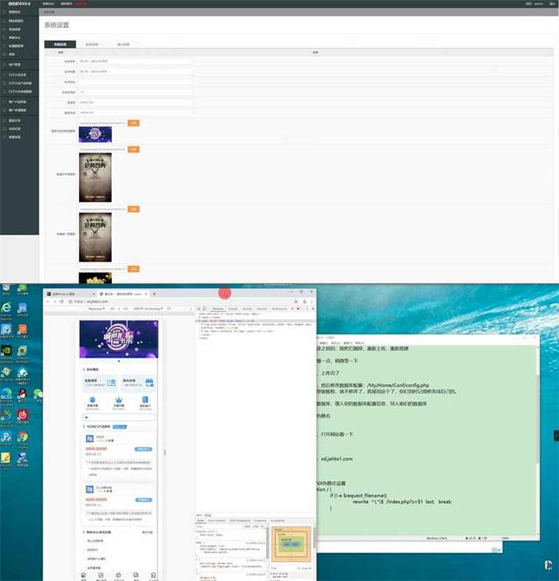Open the 我的店铺 card in mobile preview
The height and width of the screenshot is (581, 559).
point(138,383)
